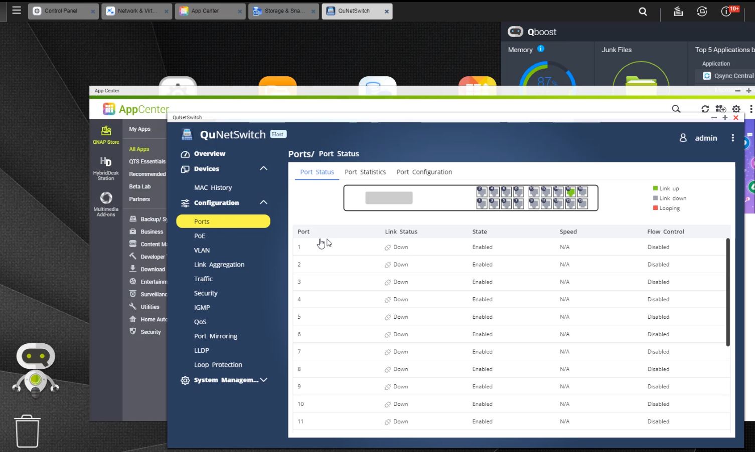
Task: Go to Port Mirroring settings
Action: tap(216, 336)
